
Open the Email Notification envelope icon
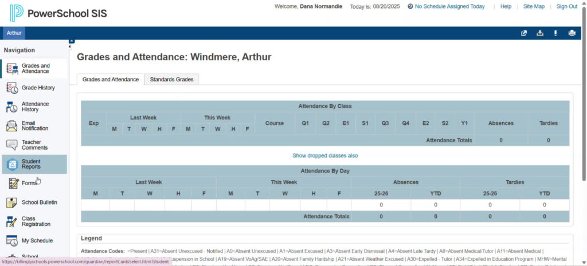coord(12,126)
